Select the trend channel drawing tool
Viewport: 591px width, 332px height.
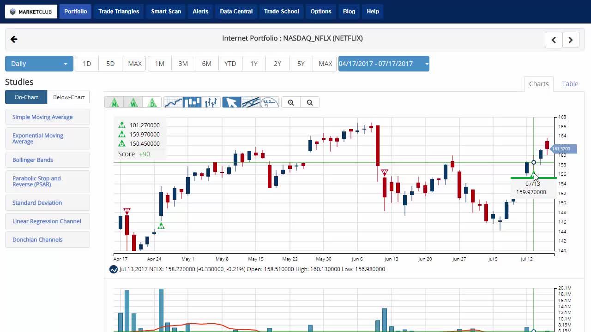(x=250, y=102)
